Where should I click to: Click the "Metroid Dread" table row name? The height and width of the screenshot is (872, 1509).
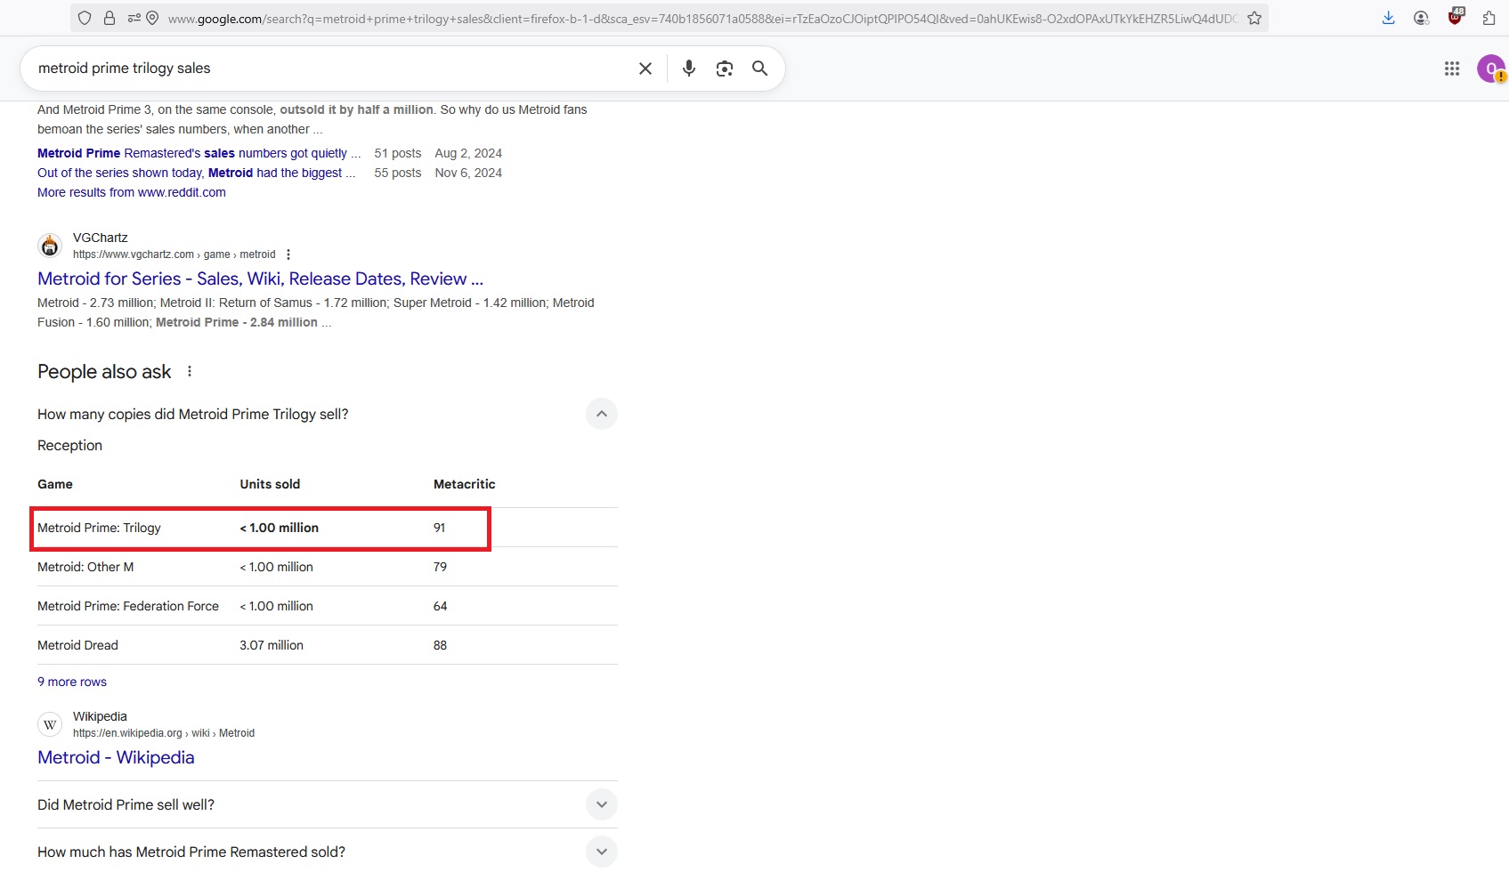(77, 645)
